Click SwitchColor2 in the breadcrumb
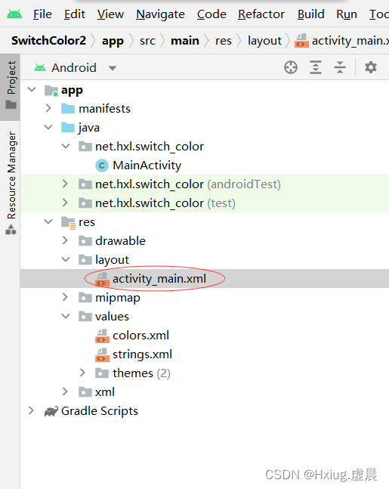Image resolution: width=389 pixels, height=489 pixels. click(x=48, y=41)
